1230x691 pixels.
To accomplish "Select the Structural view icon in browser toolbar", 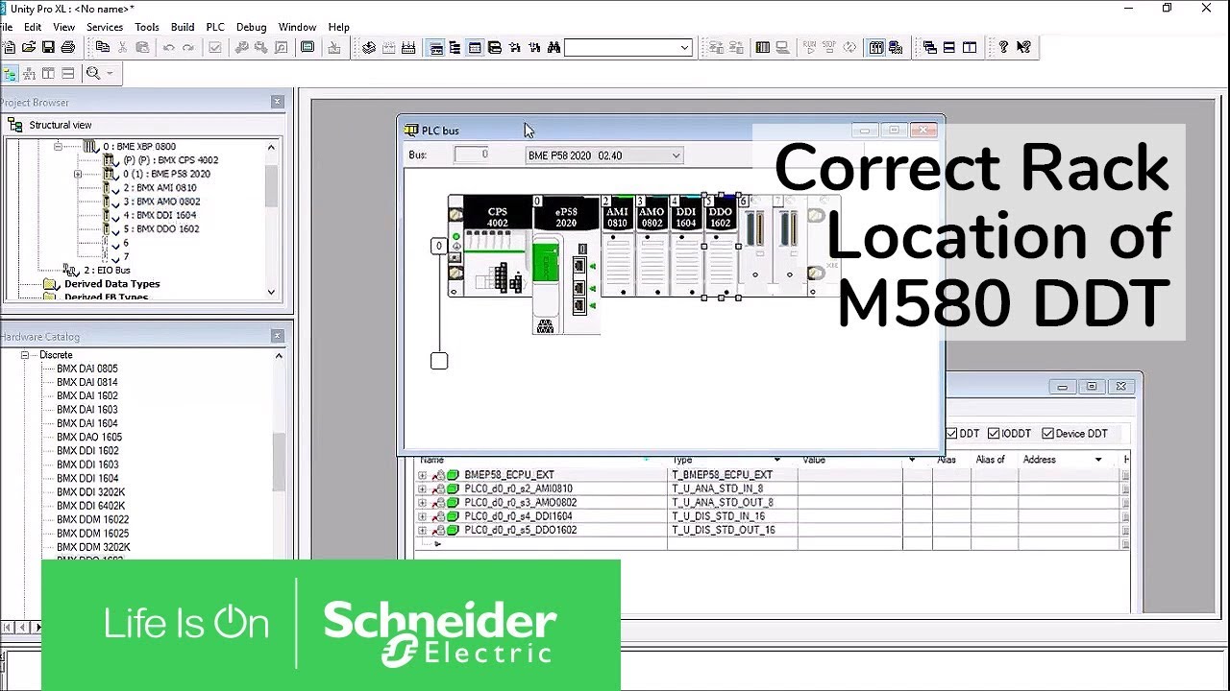I will click(x=10, y=73).
